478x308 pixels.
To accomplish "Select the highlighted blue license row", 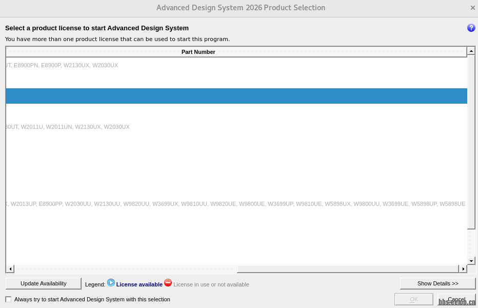I will 236,96.
